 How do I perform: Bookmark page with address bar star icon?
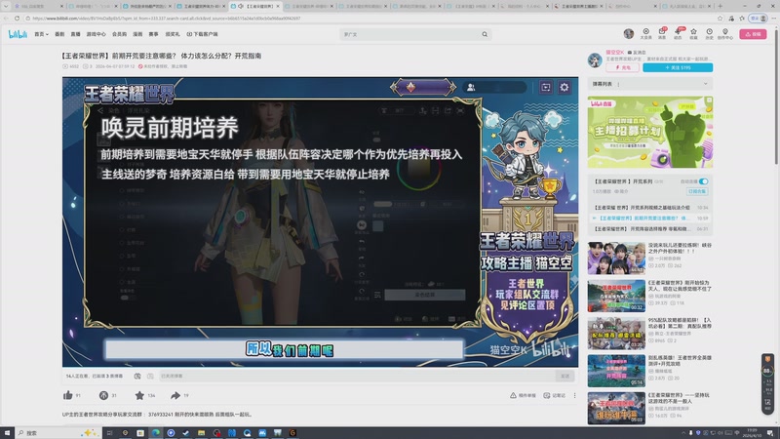coord(720,19)
